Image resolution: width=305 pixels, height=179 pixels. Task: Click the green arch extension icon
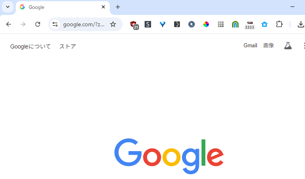click(x=235, y=24)
